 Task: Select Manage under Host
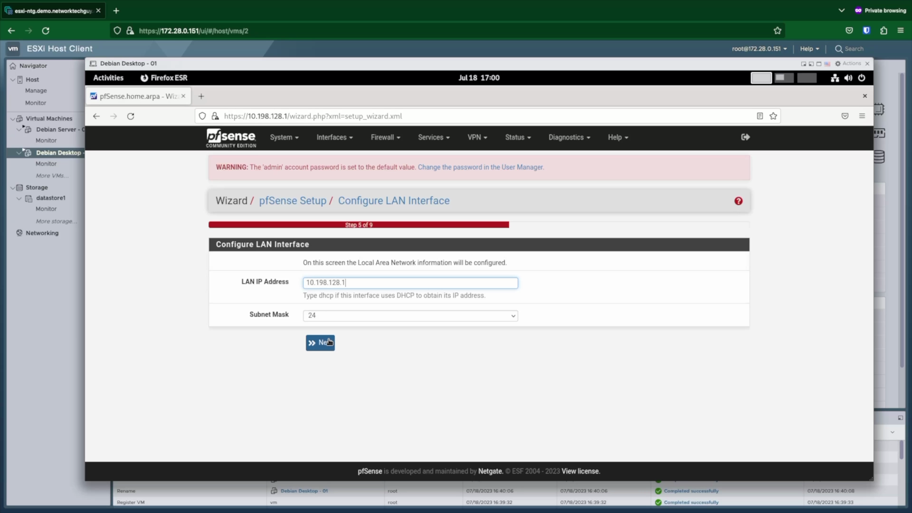pyautogui.click(x=36, y=91)
